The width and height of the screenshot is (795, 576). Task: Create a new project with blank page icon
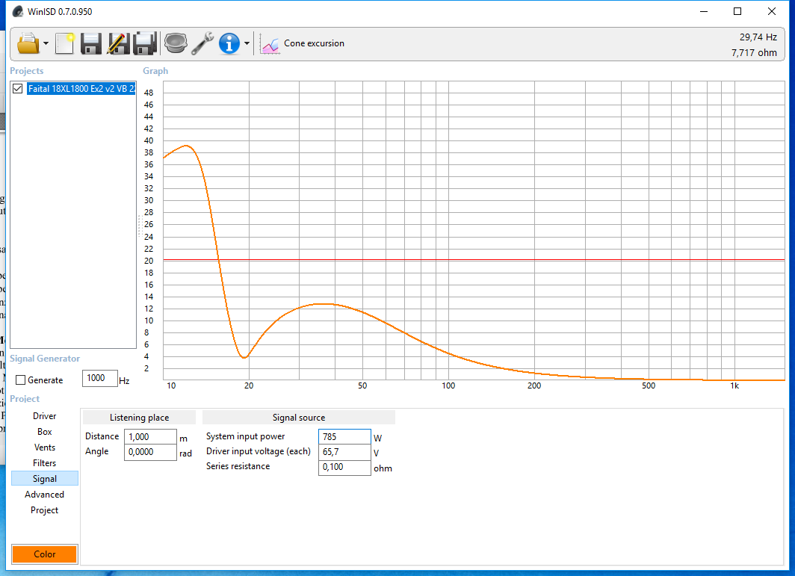(65, 43)
